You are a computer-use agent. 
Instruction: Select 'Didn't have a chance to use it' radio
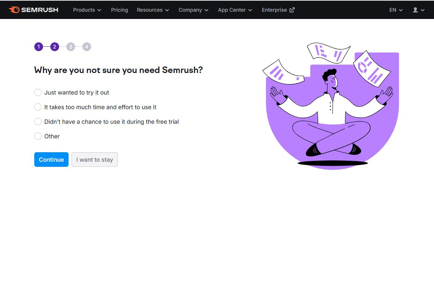pyautogui.click(x=38, y=122)
